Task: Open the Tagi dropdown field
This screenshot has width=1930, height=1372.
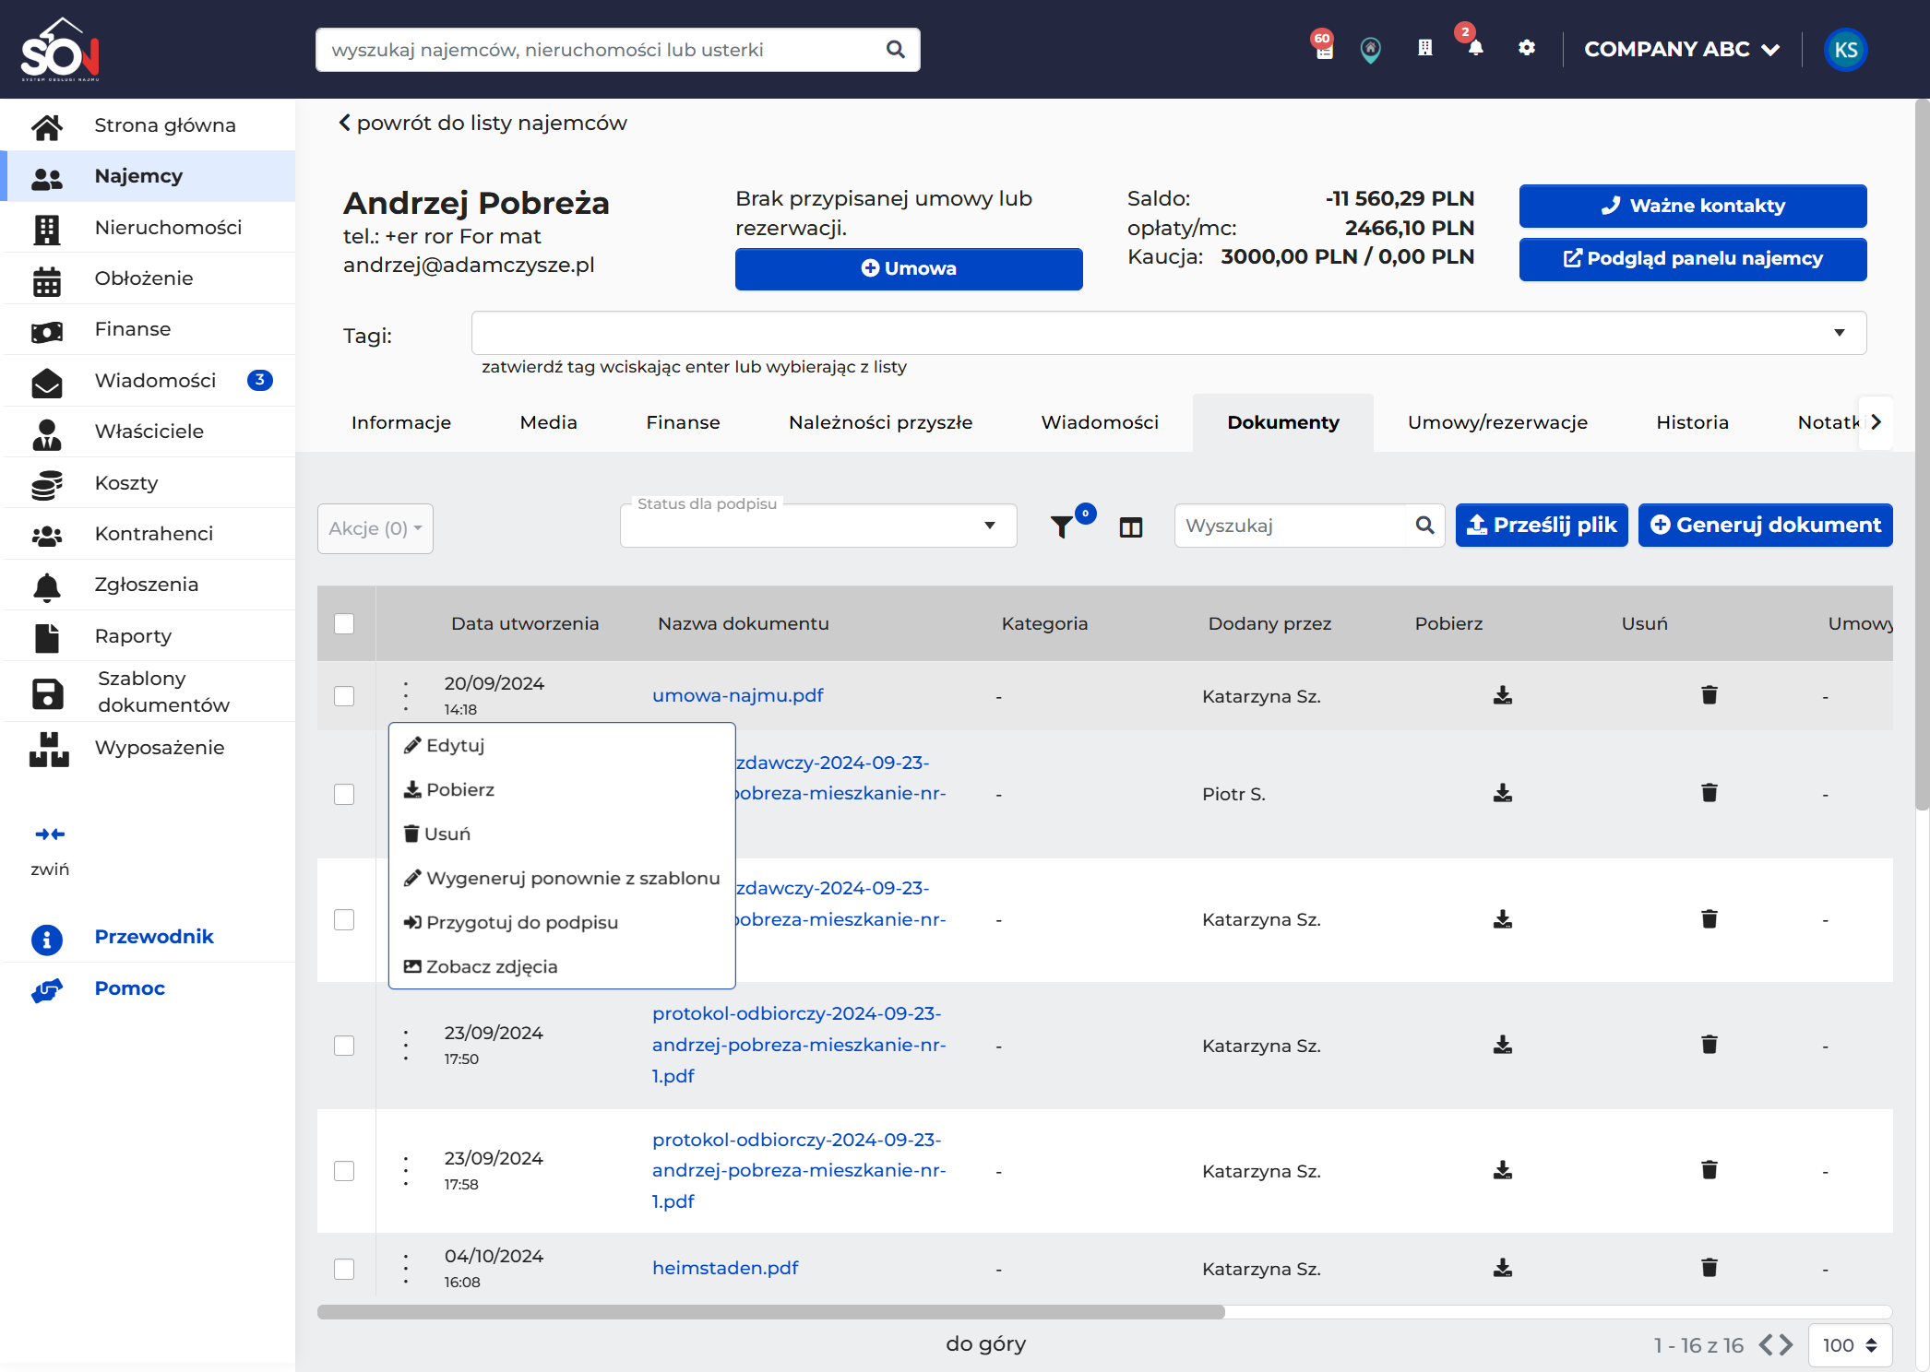Action: click(1168, 333)
